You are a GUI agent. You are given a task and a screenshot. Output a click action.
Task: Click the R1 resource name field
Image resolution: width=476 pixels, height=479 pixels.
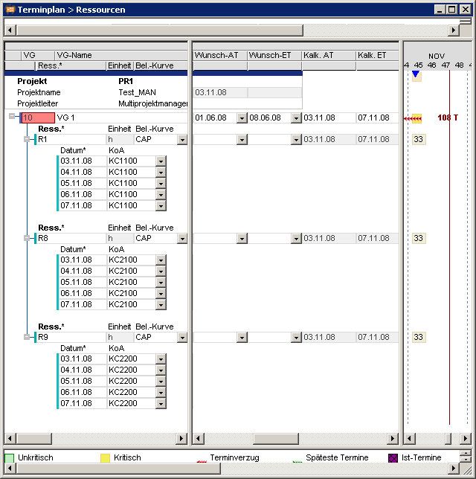[x=71, y=139]
